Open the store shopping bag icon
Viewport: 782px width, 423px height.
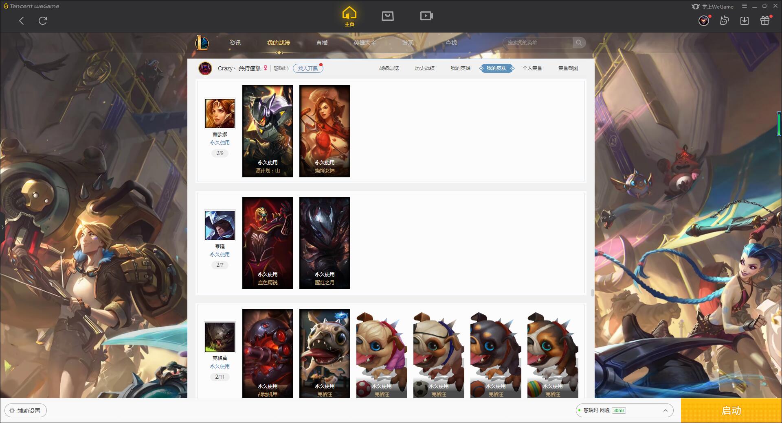click(x=388, y=16)
